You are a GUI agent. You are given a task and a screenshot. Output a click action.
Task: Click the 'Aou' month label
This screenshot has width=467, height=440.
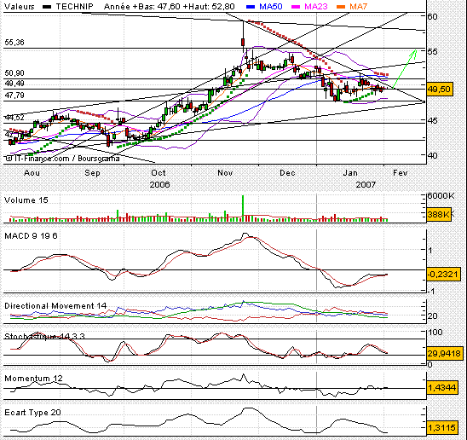point(32,173)
